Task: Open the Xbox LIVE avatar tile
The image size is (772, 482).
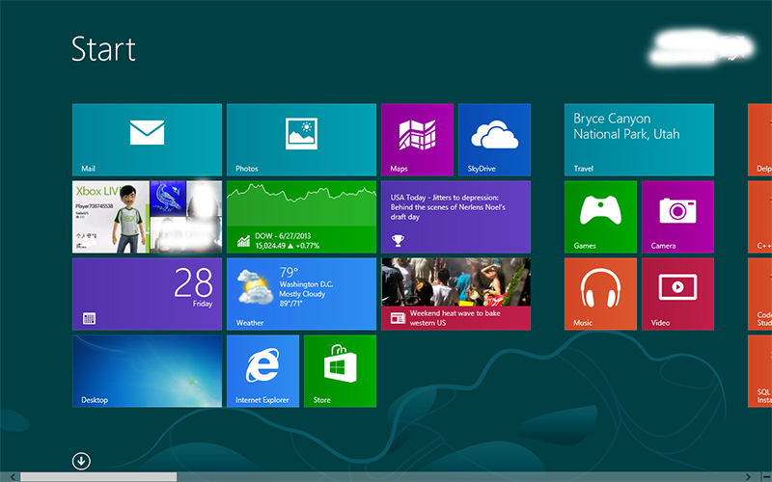Action: [x=147, y=216]
